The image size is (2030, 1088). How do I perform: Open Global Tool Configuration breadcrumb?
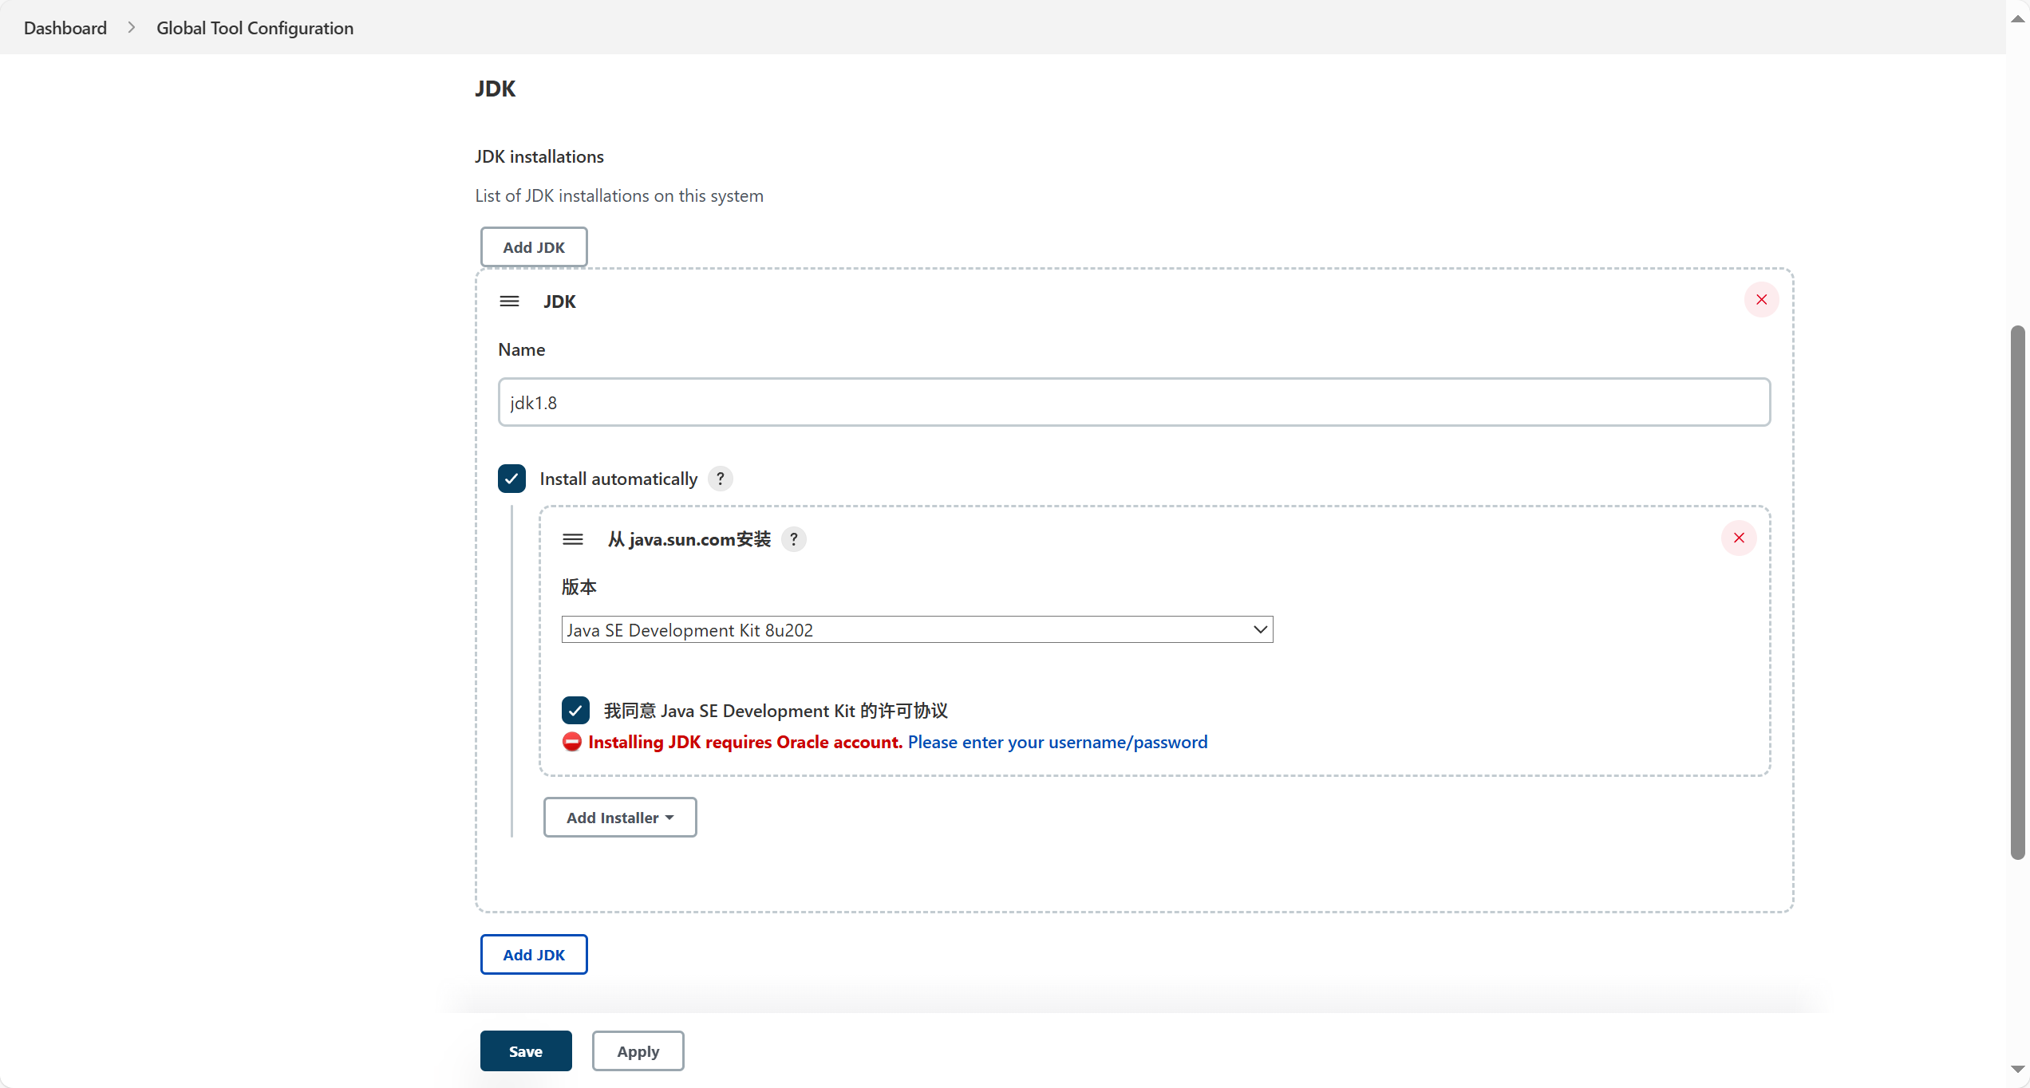pos(255,28)
